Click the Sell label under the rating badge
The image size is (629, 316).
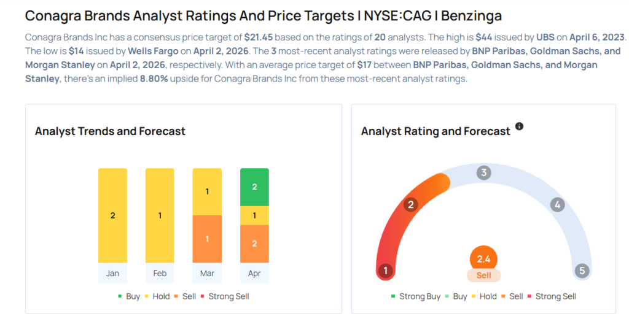tap(483, 276)
